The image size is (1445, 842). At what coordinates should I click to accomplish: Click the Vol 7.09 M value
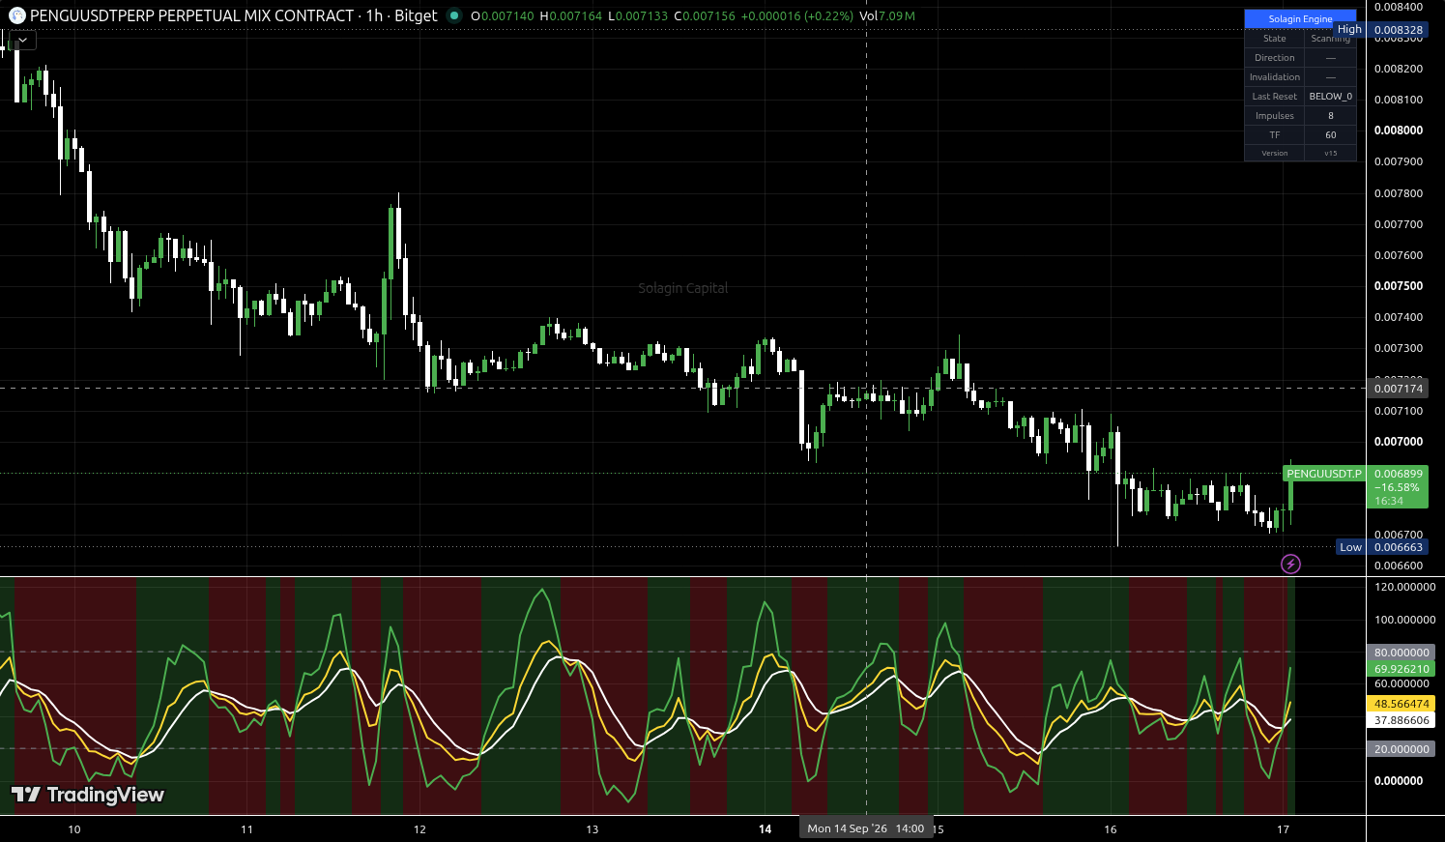(887, 15)
